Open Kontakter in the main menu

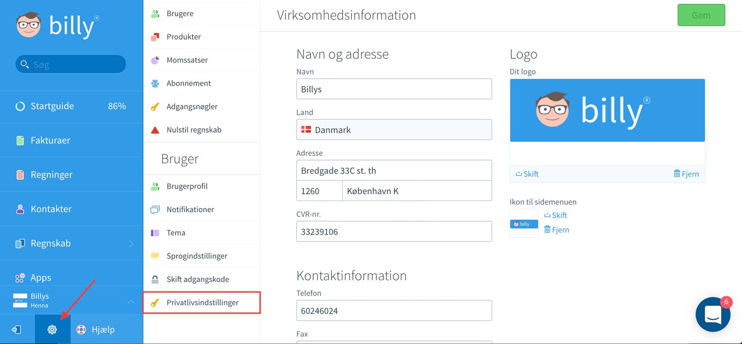pyautogui.click(x=72, y=209)
